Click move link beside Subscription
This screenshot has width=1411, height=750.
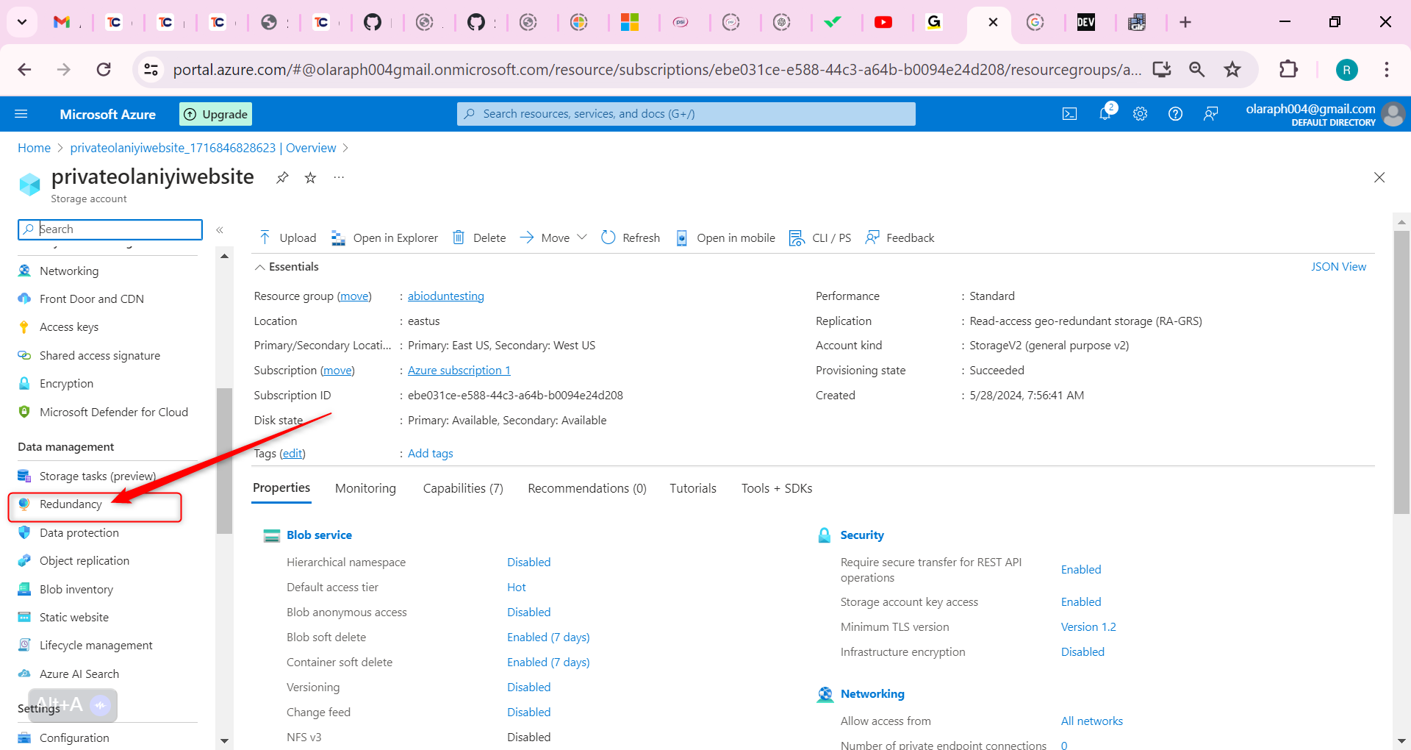coord(337,370)
